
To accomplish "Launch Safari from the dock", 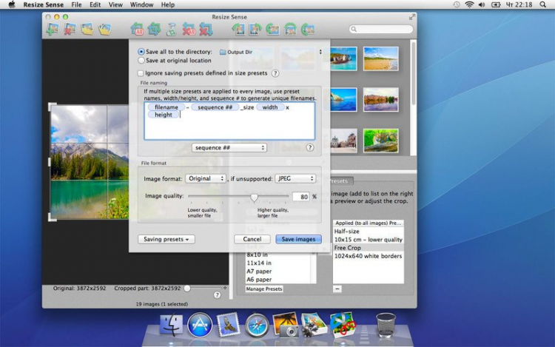I will tap(257, 324).
